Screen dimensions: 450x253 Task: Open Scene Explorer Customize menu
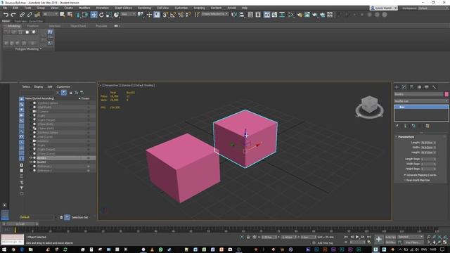[63, 86]
